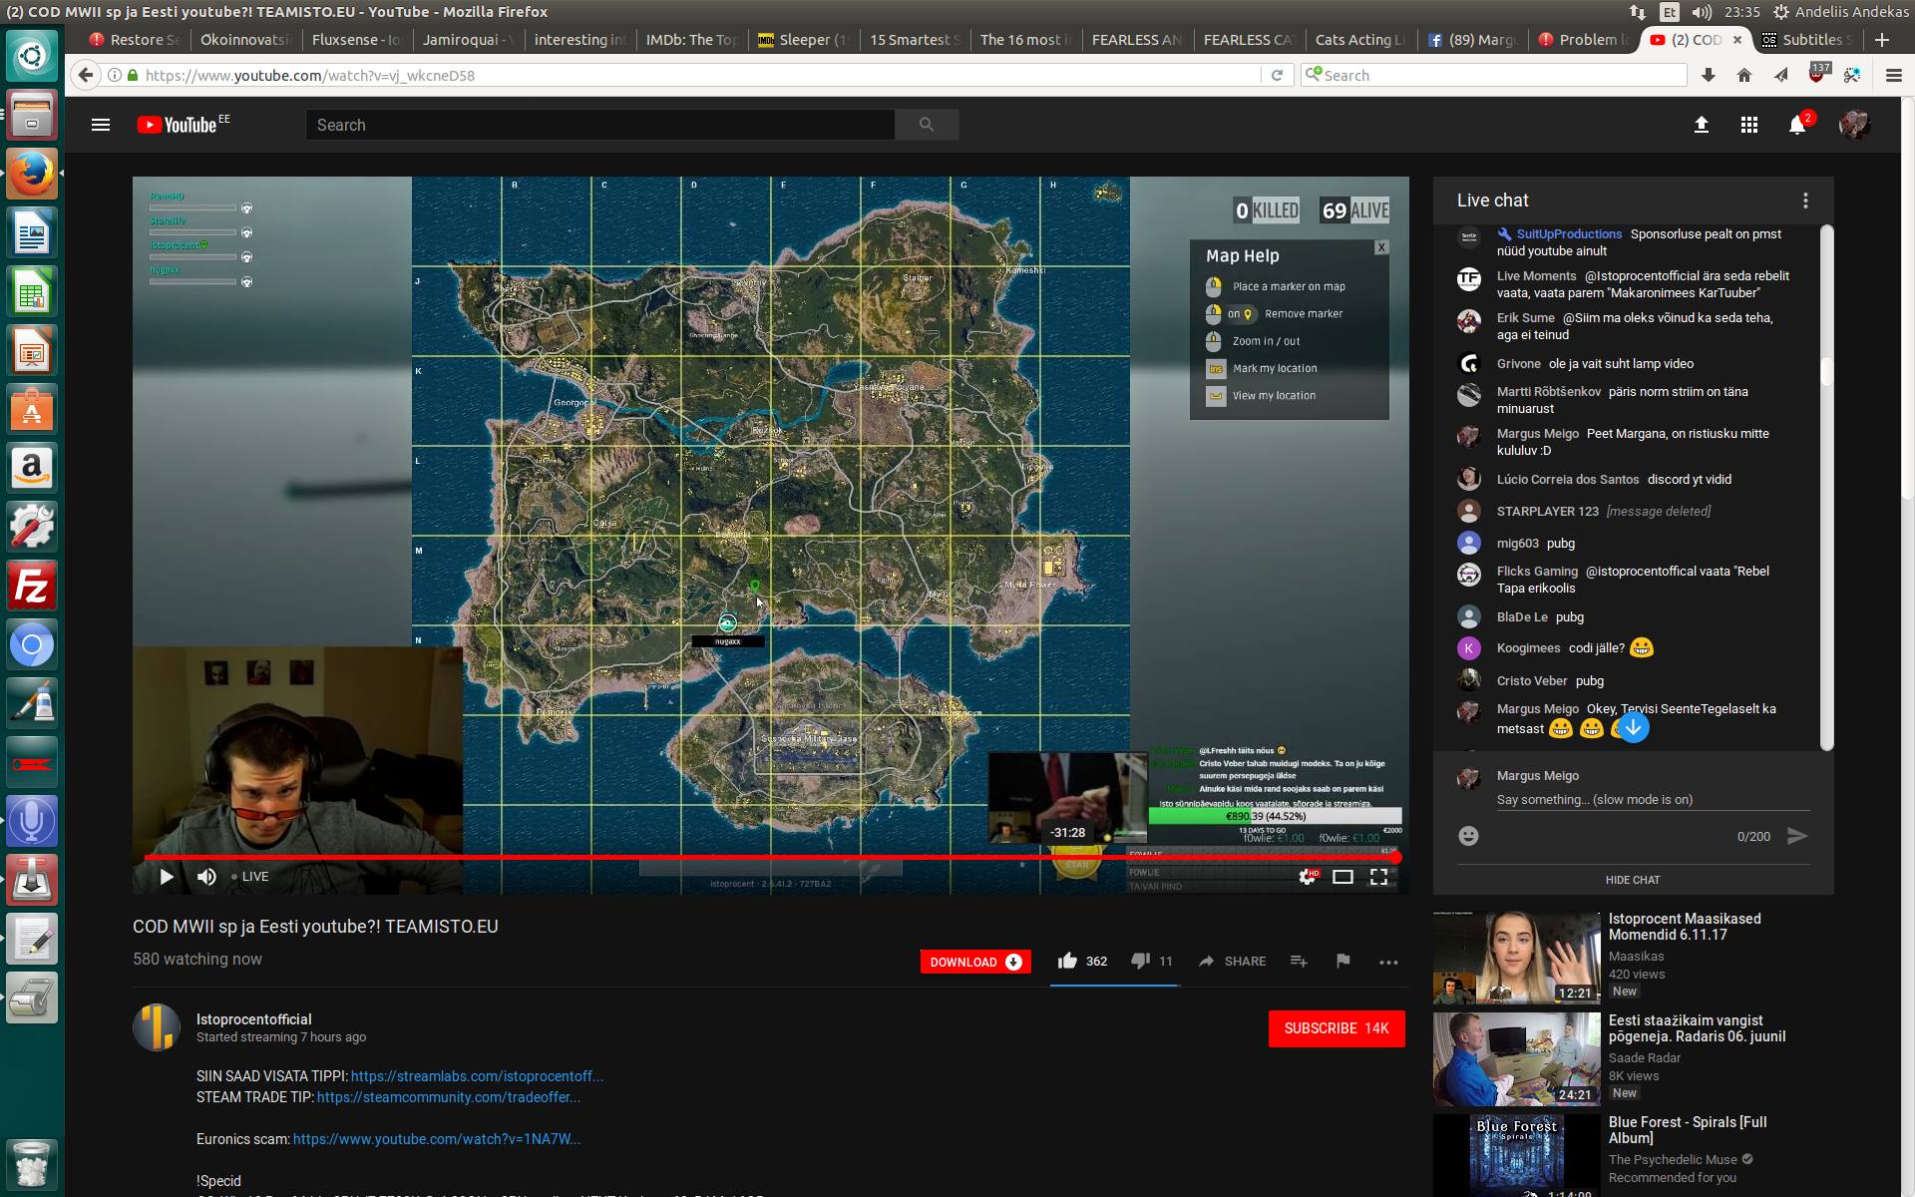Click the upload video icon

point(1702,126)
